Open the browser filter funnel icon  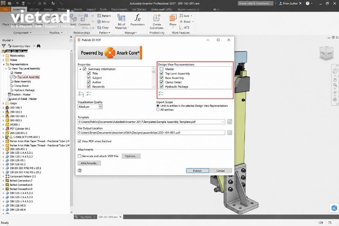coord(4,46)
